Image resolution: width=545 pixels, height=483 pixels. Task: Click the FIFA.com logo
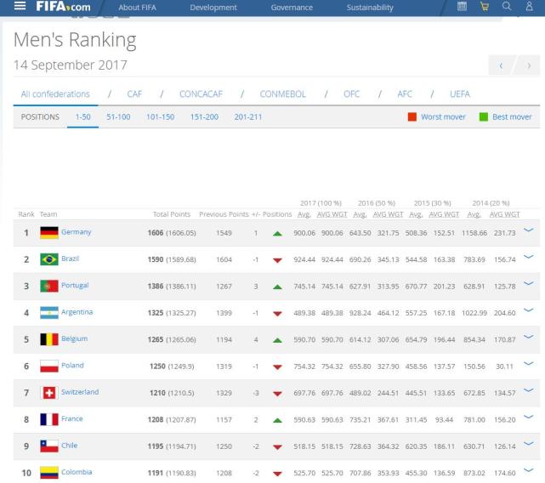(x=63, y=6)
